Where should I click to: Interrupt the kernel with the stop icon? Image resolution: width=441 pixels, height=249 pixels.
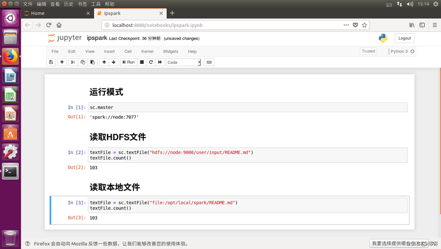coord(142,62)
